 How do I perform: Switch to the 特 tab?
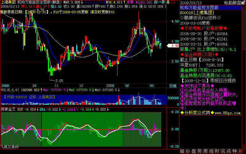coord(235,151)
